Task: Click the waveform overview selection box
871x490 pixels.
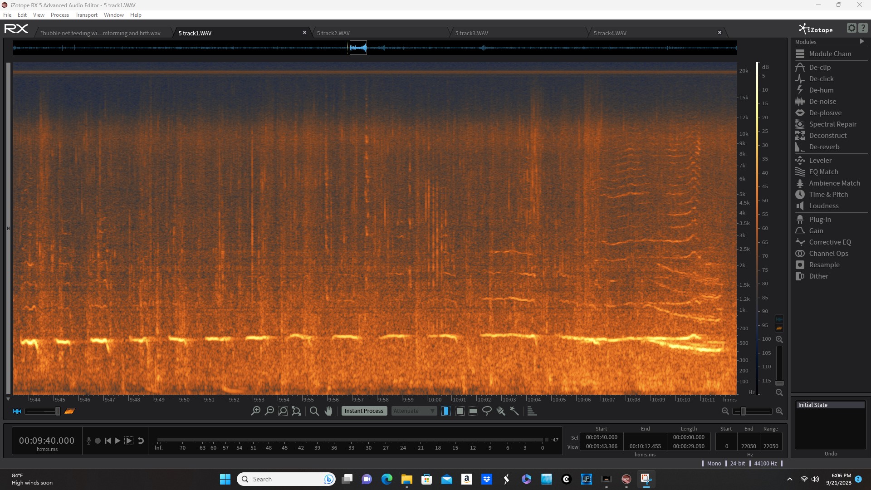Action: [358, 48]
